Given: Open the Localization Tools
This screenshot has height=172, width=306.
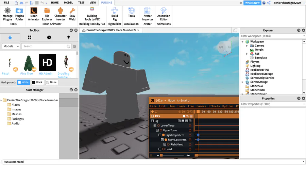Looking at the screenshot, I should coord(131,13).
